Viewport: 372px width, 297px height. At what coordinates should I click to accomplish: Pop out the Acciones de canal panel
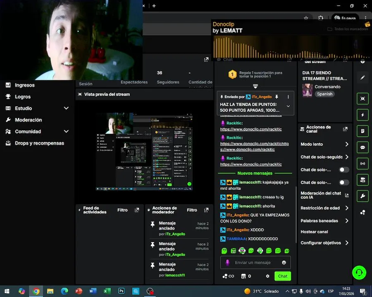(345, 129)
